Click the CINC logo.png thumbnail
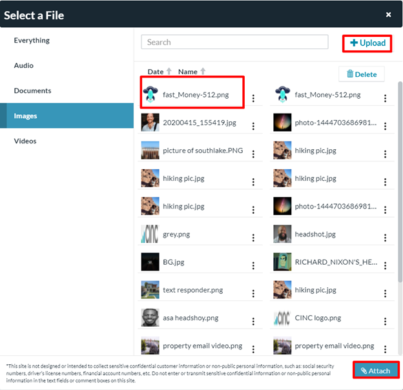 [282, 318]
